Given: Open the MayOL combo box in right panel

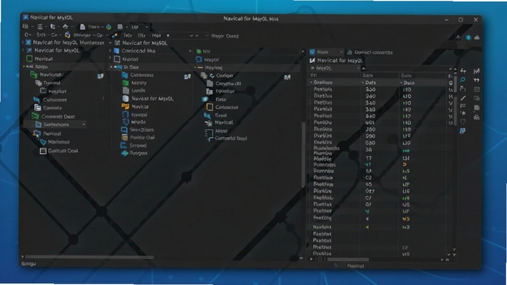Looking at the screenshot, I should point(335,68).
